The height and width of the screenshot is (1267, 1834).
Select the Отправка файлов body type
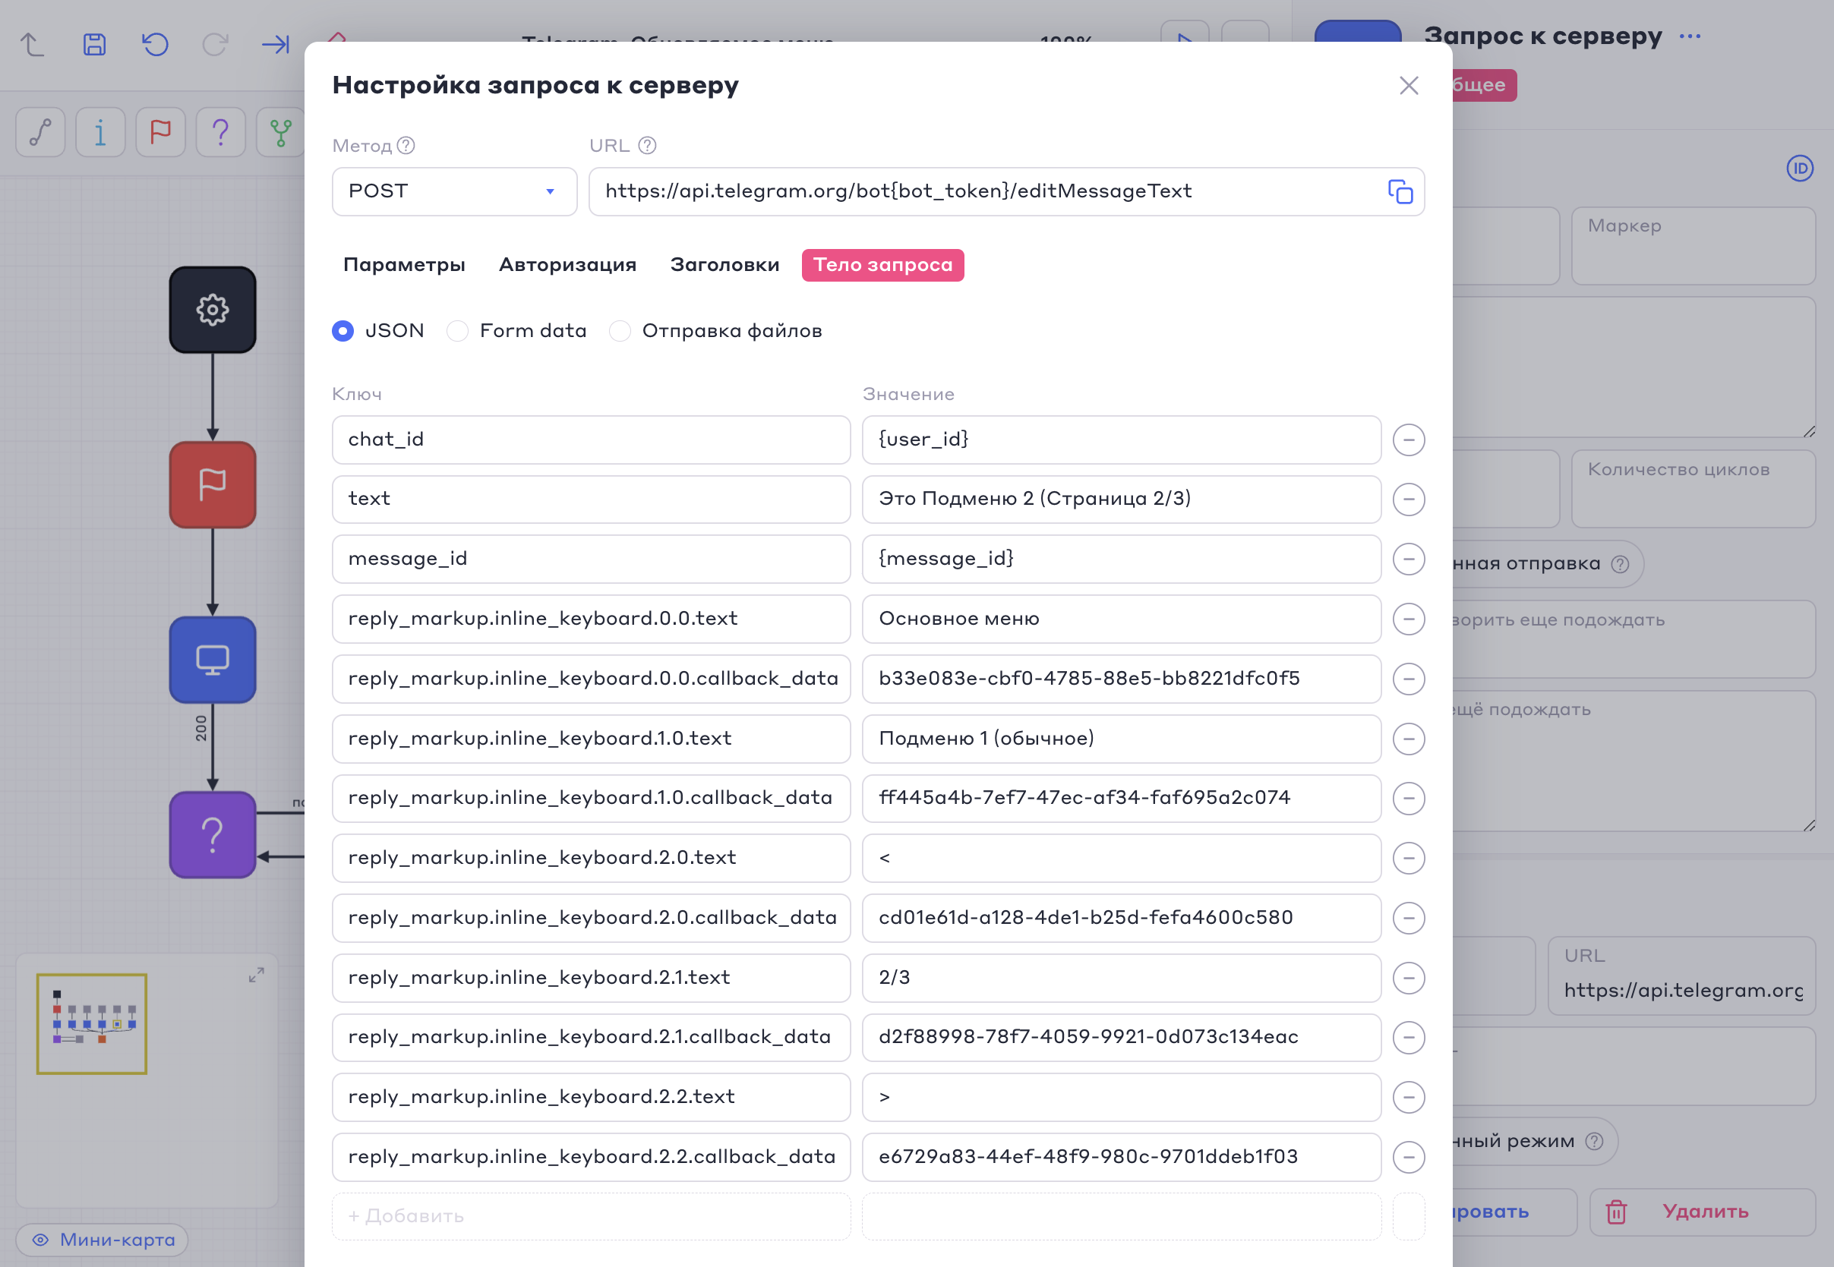coord(620,331)
